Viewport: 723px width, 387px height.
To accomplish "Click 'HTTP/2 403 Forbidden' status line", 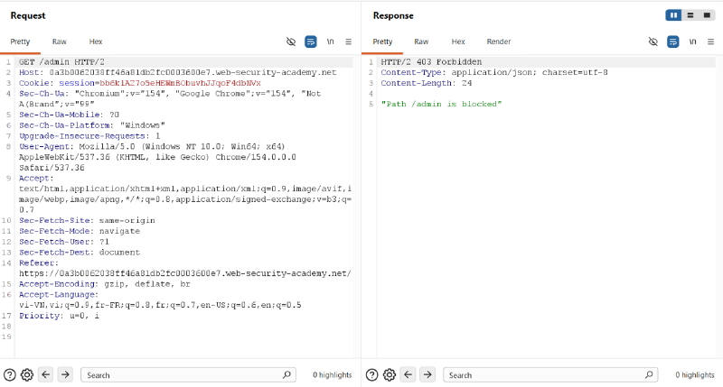I will coord(431,61).
